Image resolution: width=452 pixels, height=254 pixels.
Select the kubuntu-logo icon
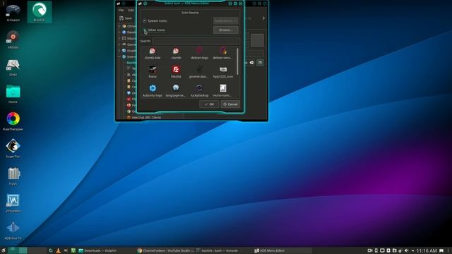pyautogui.click(x=153, y=91)
